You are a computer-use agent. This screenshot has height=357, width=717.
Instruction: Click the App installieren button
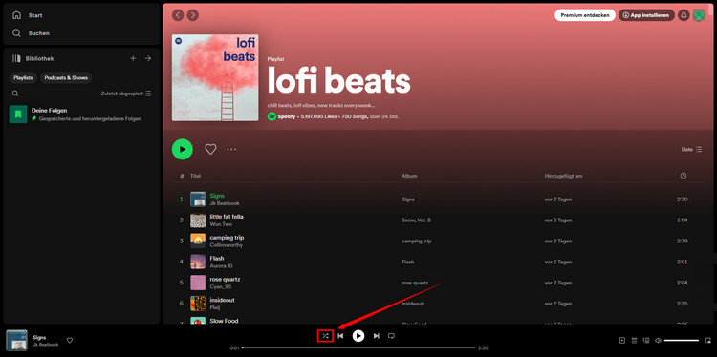click(x=646, y=15)
